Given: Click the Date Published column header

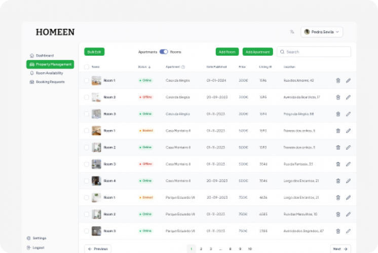Looking at the screenshot, I should 216,67.
